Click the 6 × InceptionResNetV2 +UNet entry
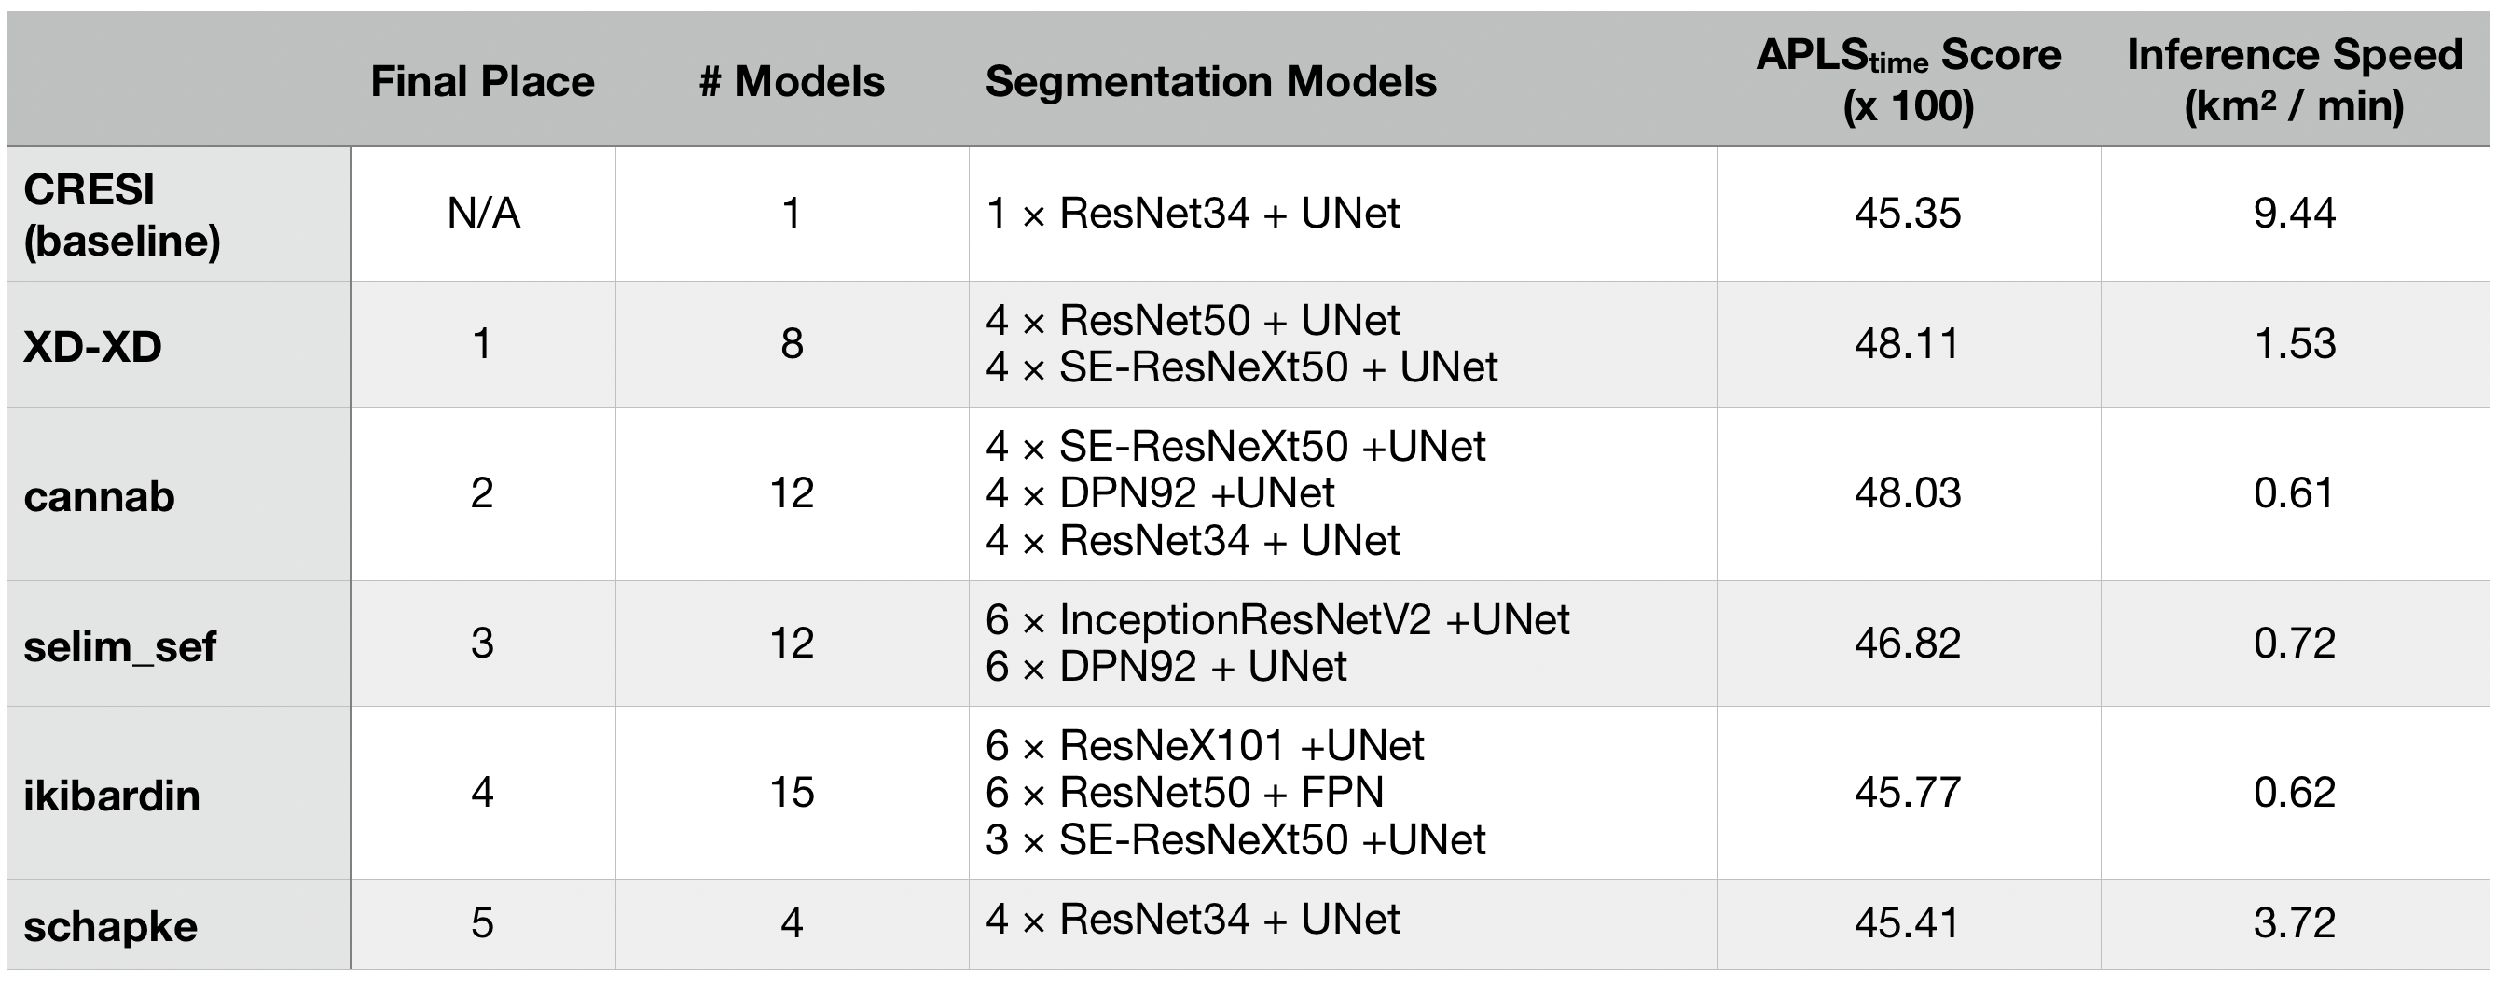Image resolution: width=2497 pixels, height=983 pixels. pyautogui.click(x=1276, y=619)
